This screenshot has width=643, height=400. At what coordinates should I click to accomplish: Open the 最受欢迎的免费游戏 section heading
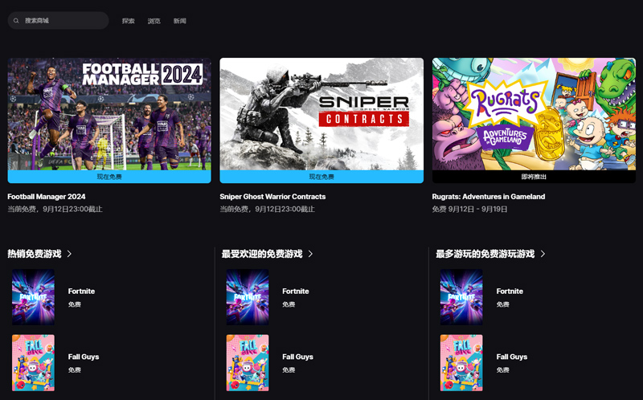tap(262, 254)
